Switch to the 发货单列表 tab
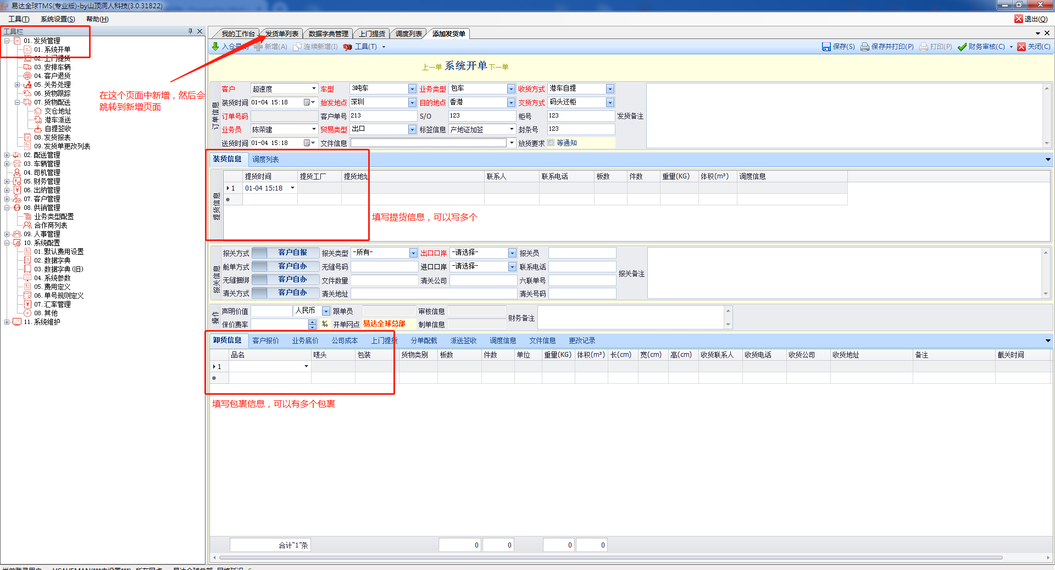This screenshot has height=570, width=1055. coord(281,33)
